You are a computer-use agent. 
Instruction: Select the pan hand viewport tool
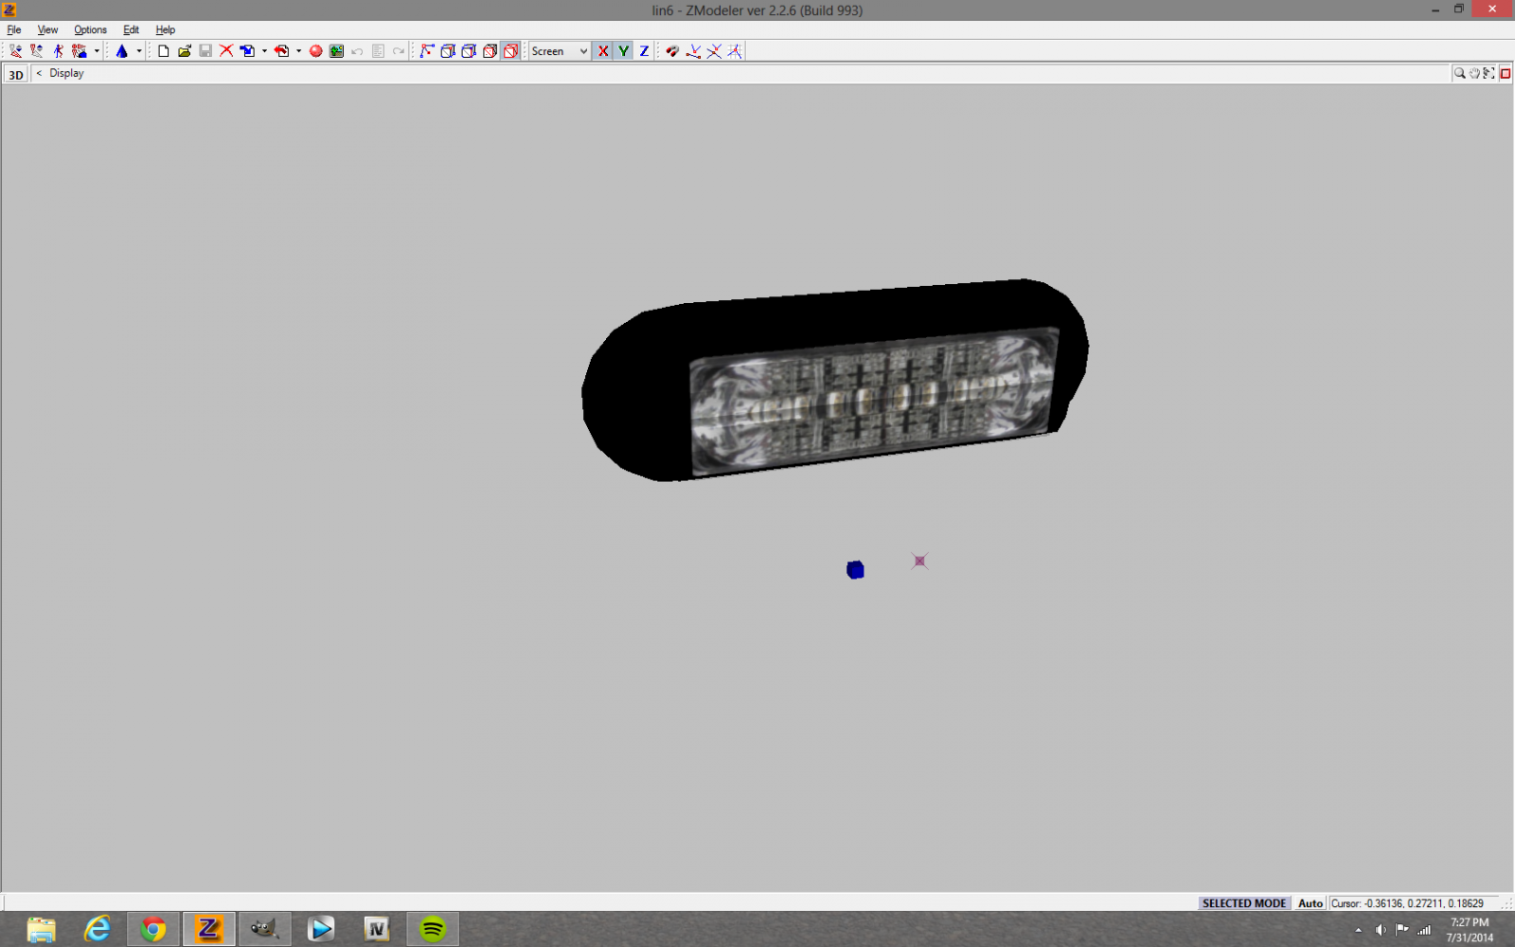coord(1474,73)
